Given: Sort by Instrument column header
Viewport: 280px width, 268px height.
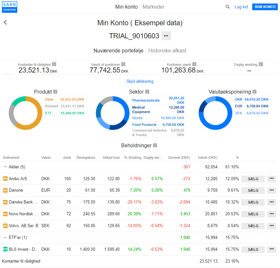Looking at the screenshot, I should (x=11, y=157).
